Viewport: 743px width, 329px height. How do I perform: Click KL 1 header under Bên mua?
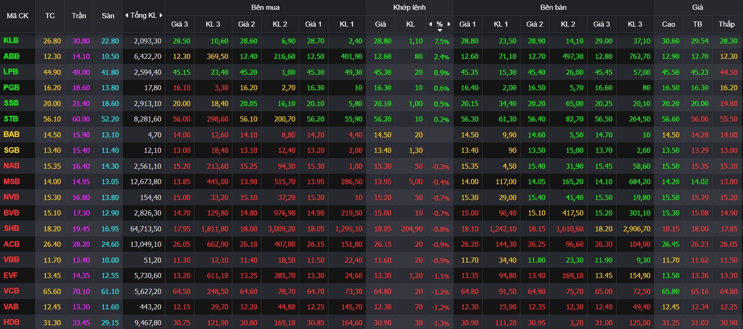(347, 24)
